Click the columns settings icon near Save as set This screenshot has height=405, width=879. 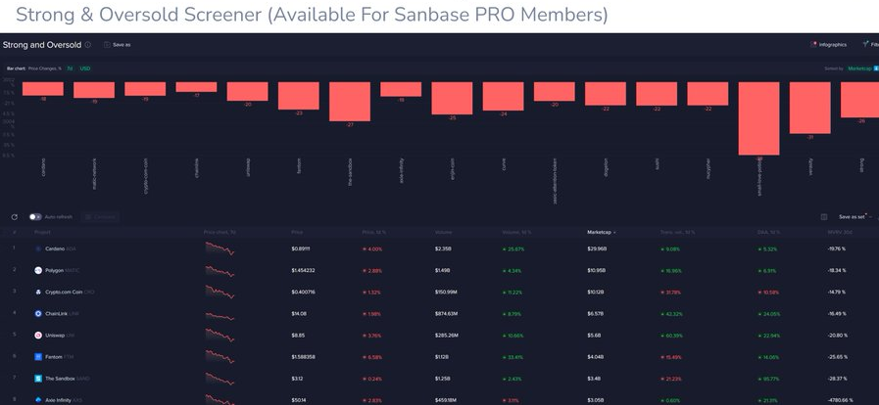tap(824, 217)
